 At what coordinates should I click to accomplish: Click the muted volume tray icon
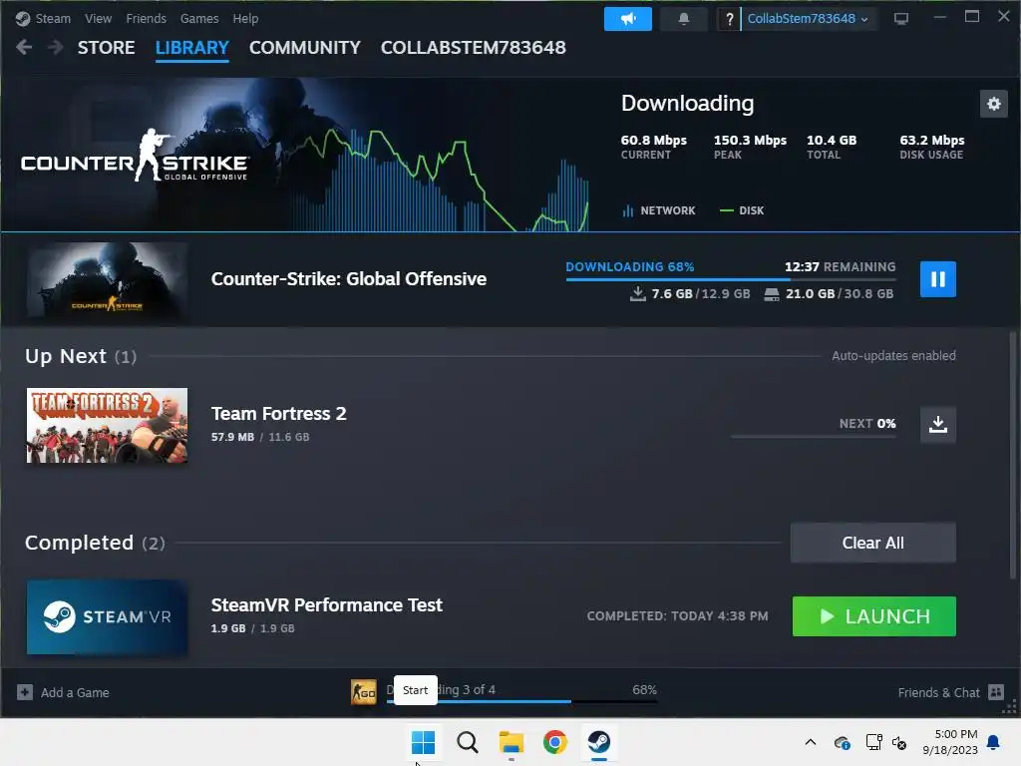pos(899,742)
